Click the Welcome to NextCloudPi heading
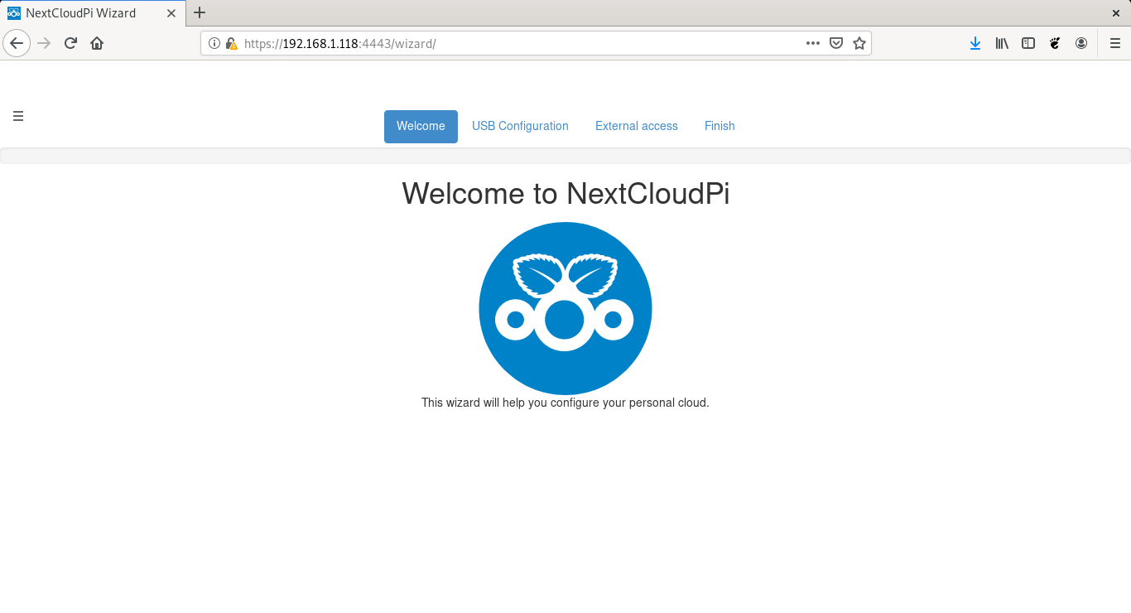This screenshot has height=613, width=1131. tap(565, 193)
